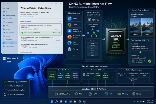
Task: Go back using the Settings back arrow
Action: [x=4, y=4]
